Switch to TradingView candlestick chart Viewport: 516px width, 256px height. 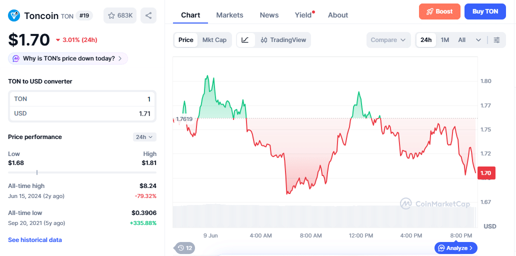click(x=283, y=40)
